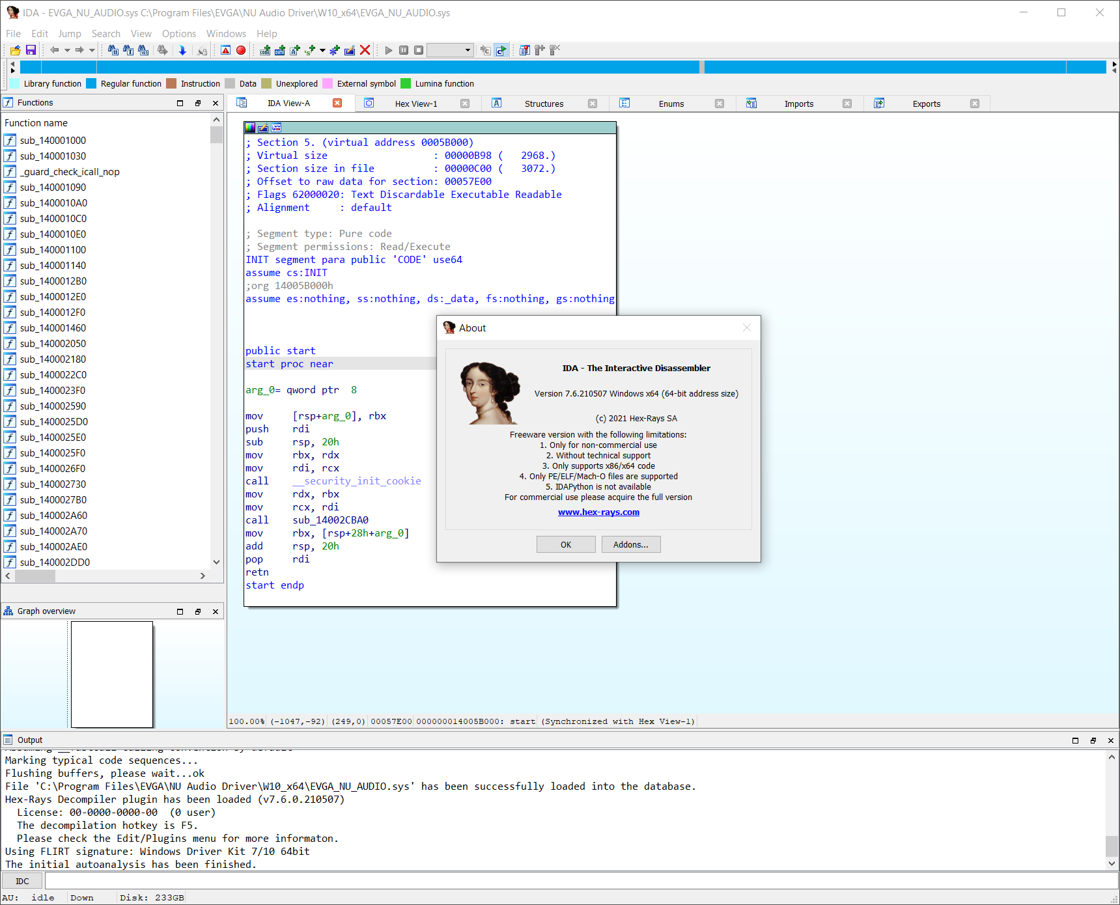Screen dimensions: 1120x905
Task: Open a file with the folder icon
Action: 15,50
